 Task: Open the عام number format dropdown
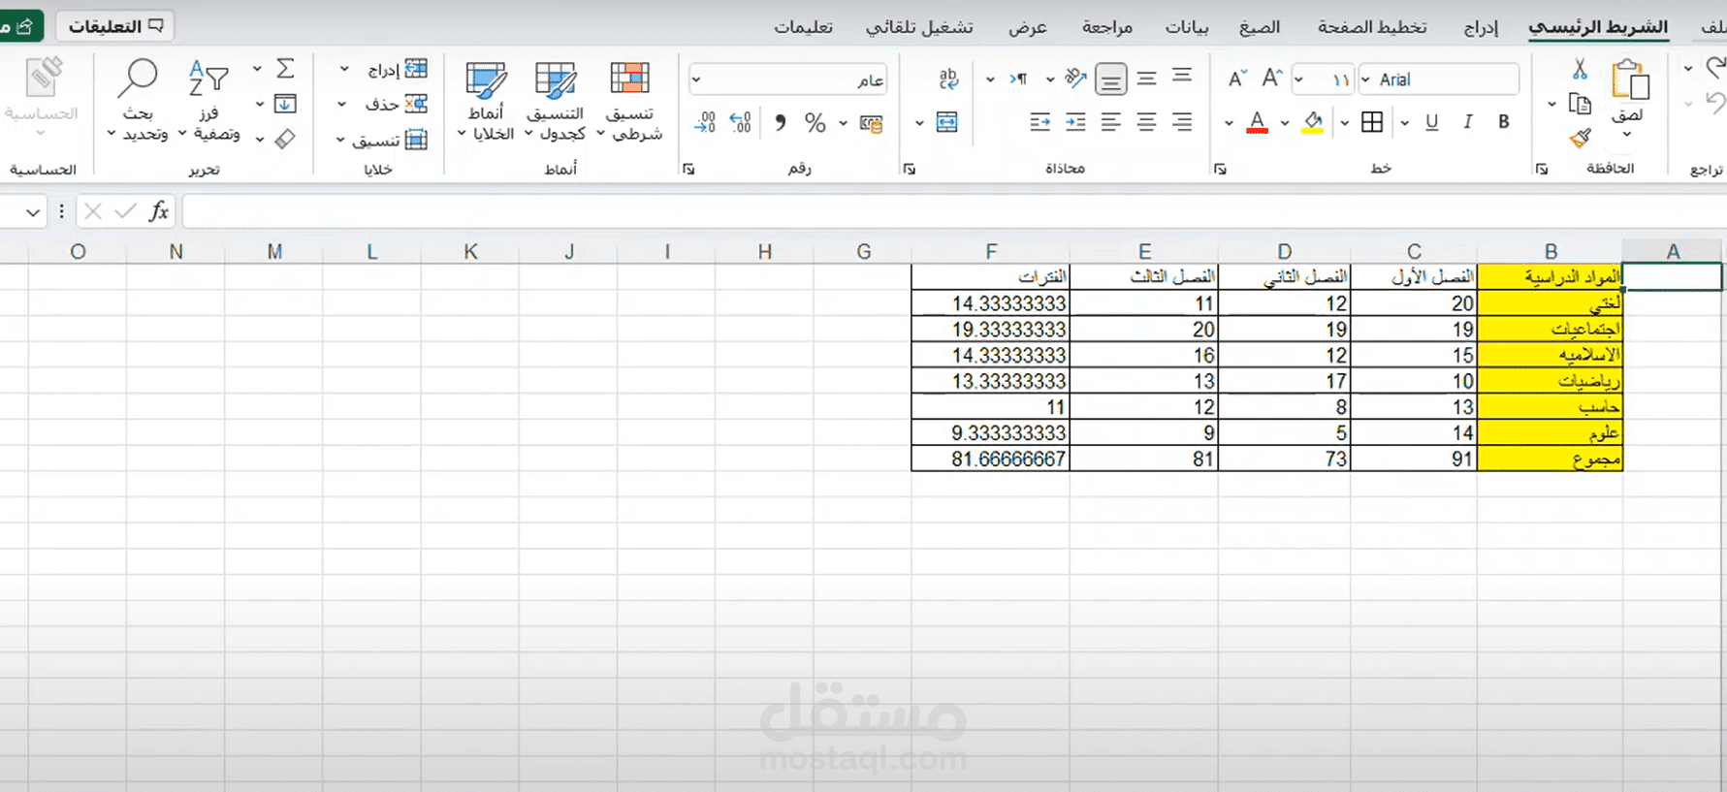point(696,79)
